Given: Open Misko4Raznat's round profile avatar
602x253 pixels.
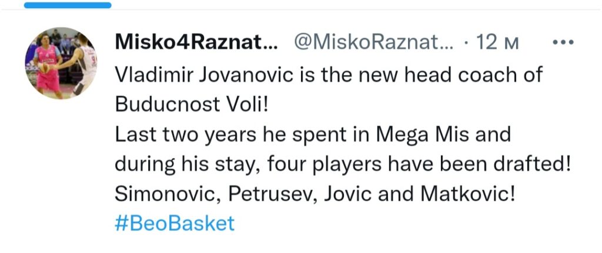Looking at the screenshot, I should coord(61,63).
